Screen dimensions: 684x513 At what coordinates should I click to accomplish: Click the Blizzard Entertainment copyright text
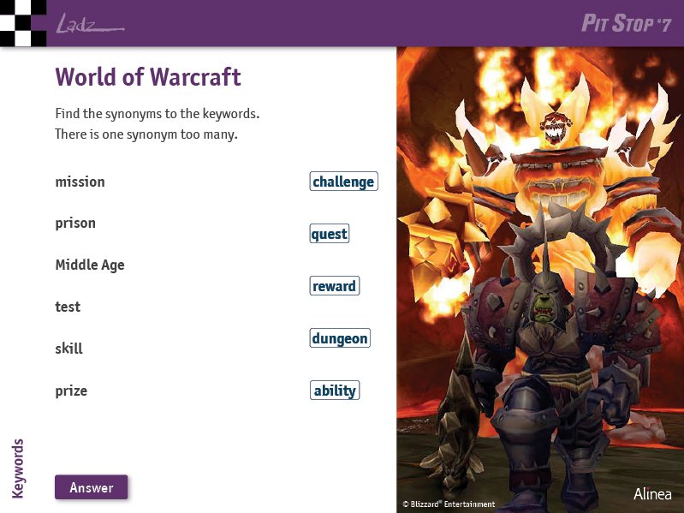click(x=449, y=504)
